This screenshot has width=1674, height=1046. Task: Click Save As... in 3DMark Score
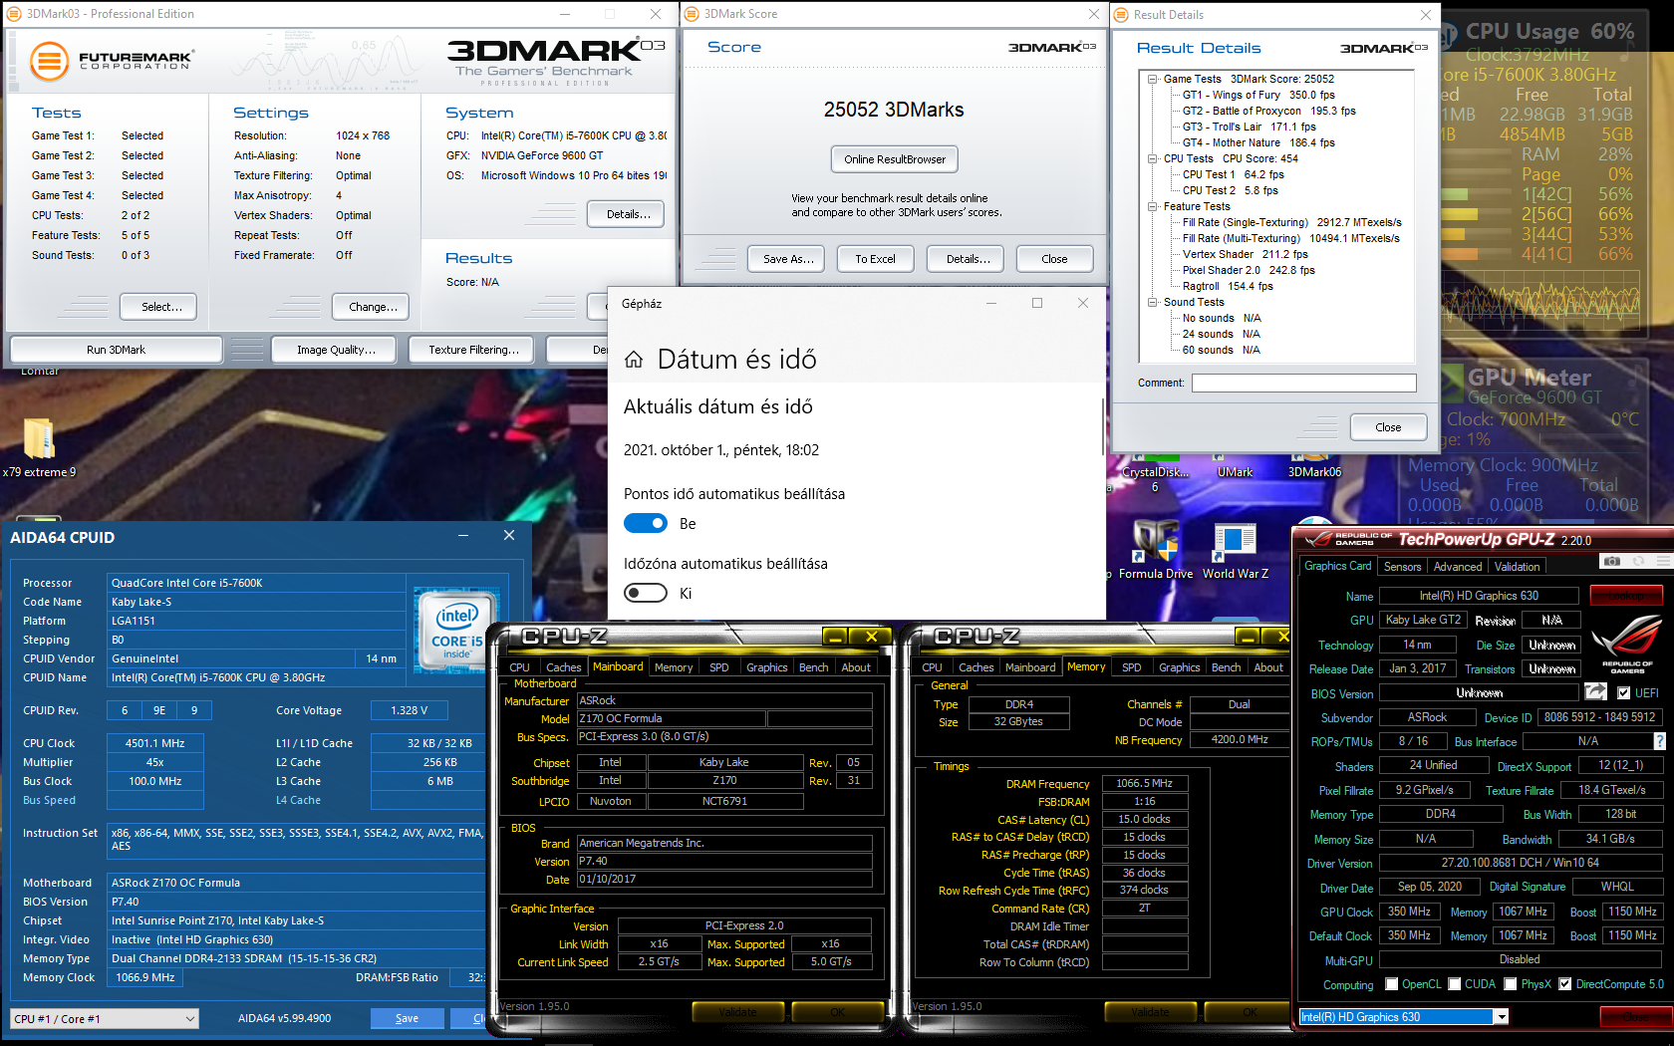788,259
